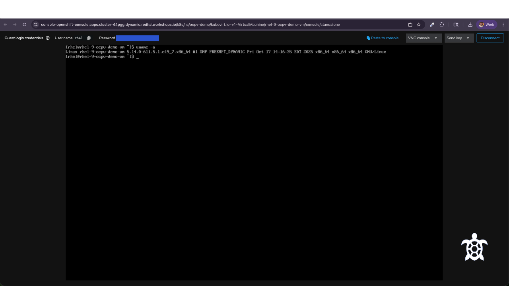
Task: Go back with the browser back arrow
Action: [6, 25]
